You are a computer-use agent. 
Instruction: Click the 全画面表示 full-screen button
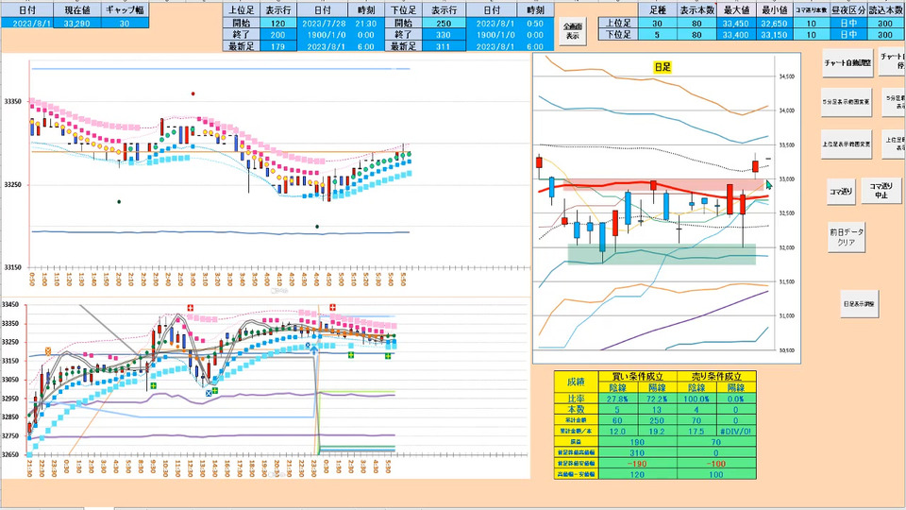pos(572,31)
